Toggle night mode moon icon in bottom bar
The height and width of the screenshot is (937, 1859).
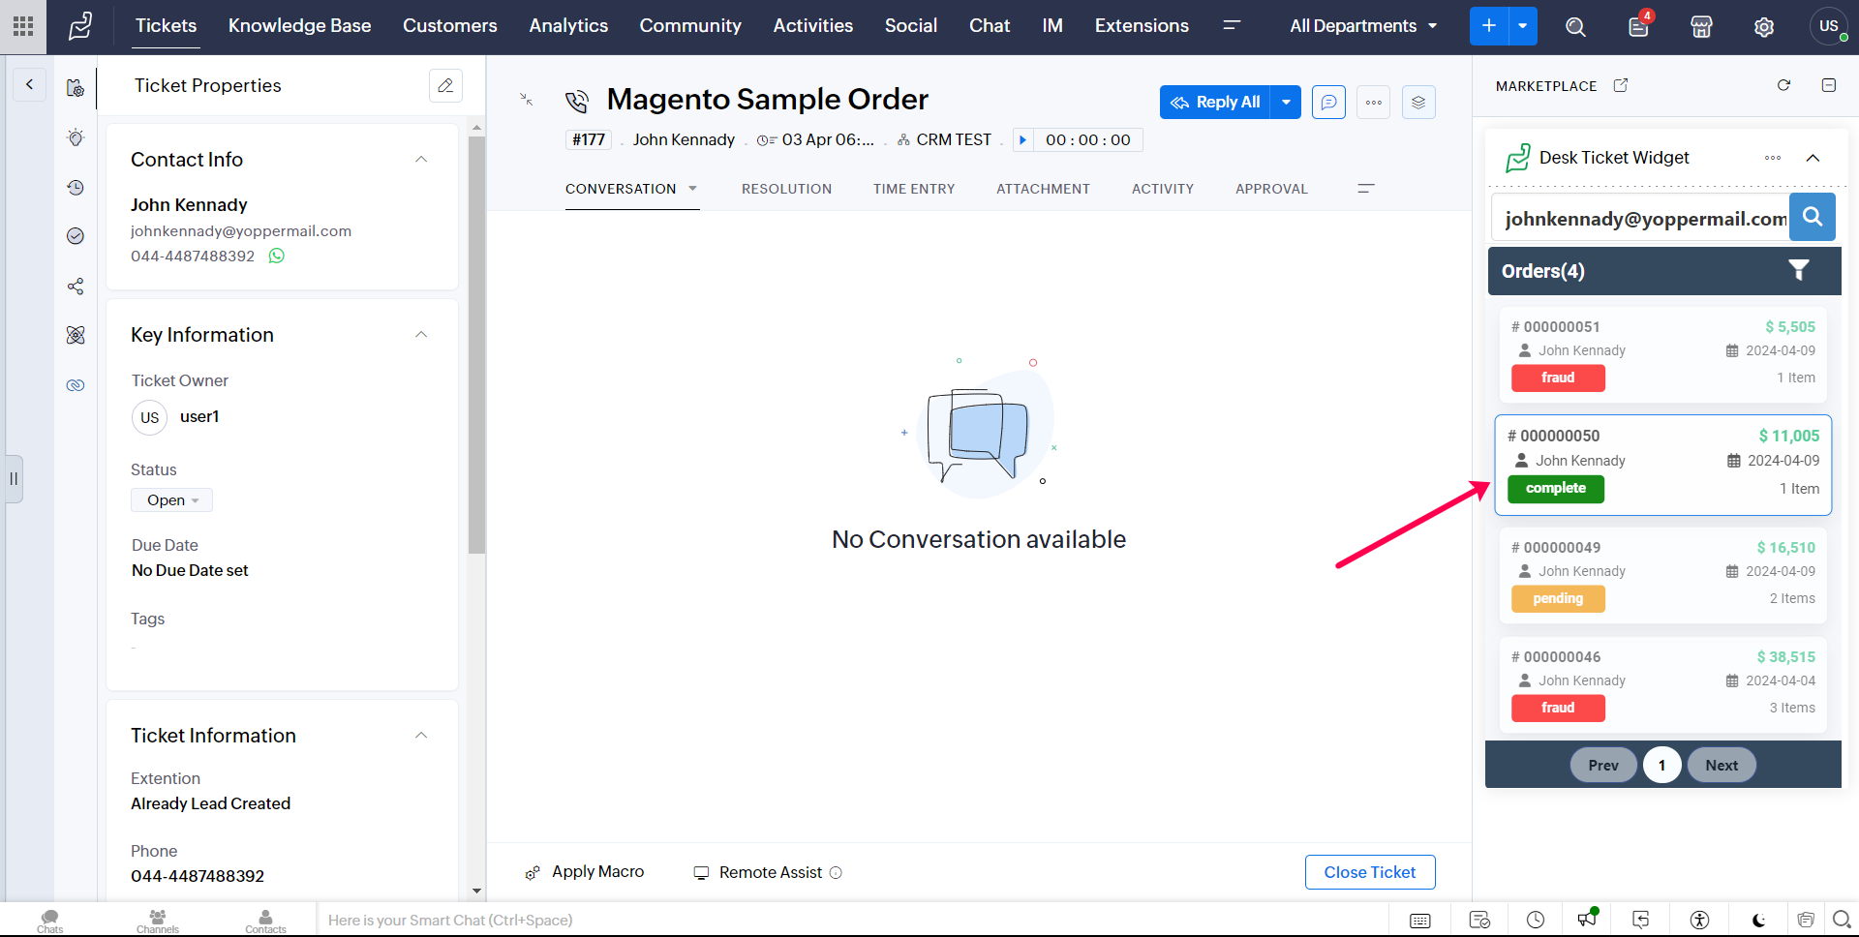(x=1758, y=920)
